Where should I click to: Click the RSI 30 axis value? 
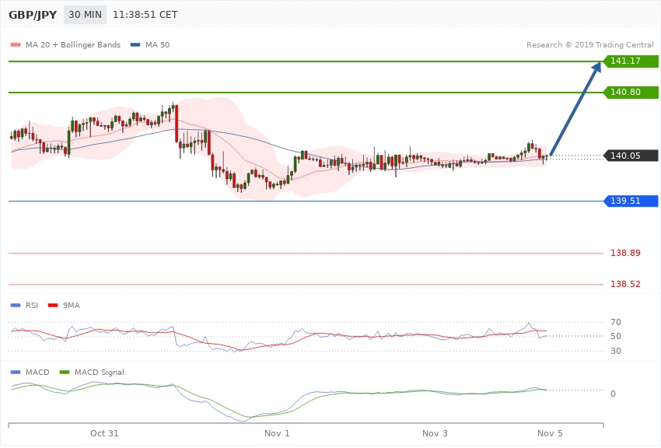tap(615, 351)
